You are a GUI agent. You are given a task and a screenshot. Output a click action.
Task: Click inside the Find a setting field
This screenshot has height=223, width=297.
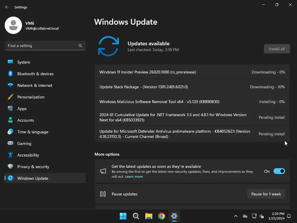(45, 46)
